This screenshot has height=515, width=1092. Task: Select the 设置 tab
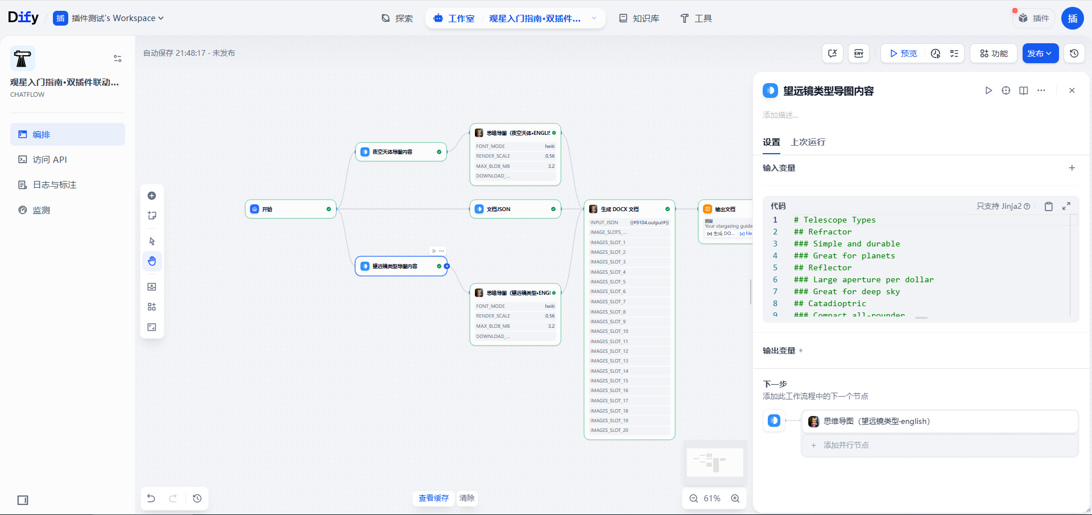point(771,142)
